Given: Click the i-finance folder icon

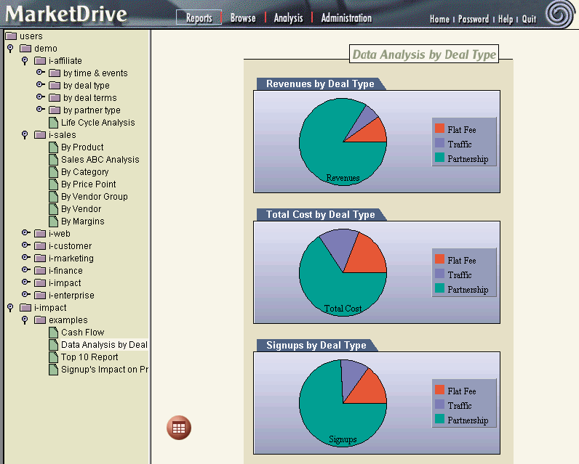Looking at the screenshot, I should coord(40,271).
